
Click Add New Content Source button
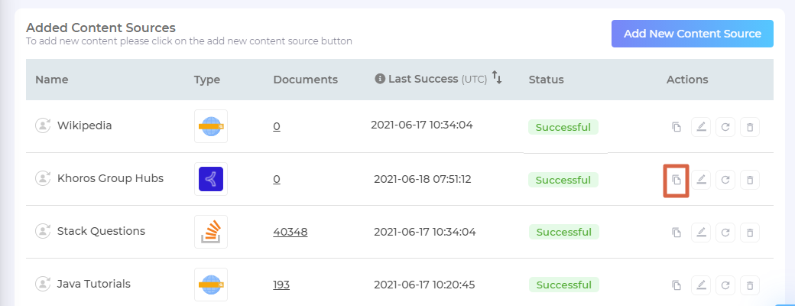pyautogui.click(x=692, y=34)
